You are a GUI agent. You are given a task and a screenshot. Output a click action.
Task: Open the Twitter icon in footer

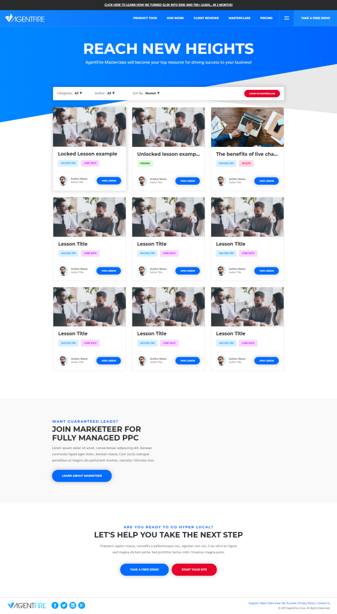[64, 606]
